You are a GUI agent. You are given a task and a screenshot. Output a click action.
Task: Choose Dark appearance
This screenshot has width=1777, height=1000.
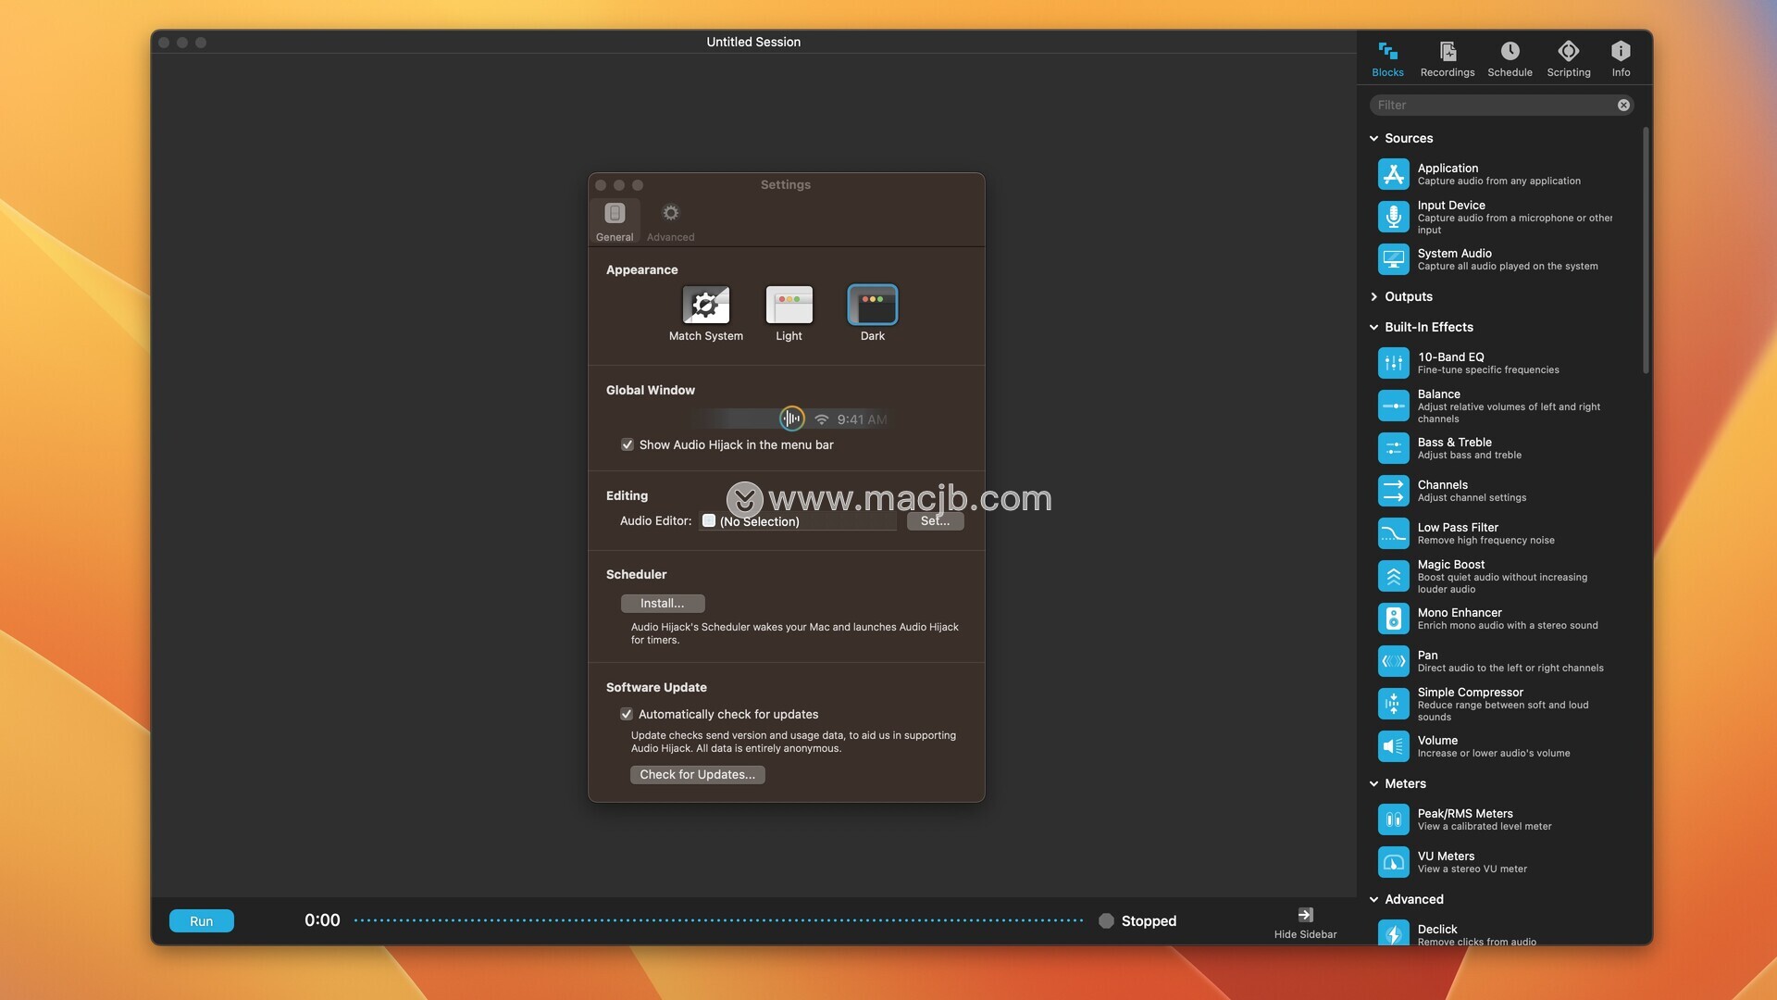coord(872,305)
